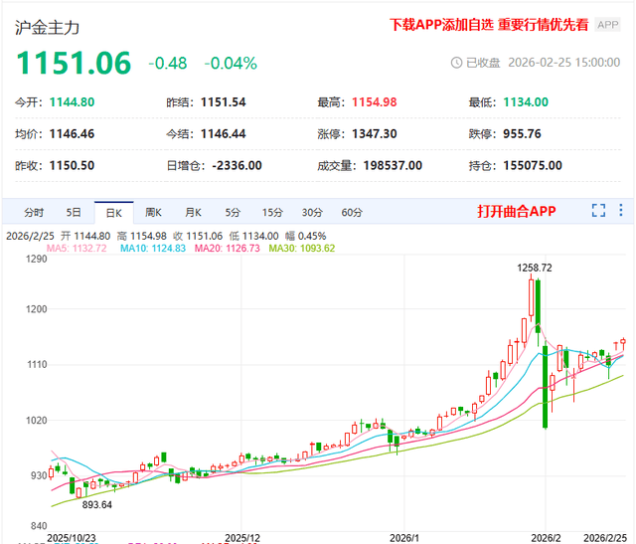Click the 涨停 value 1347.30
The width and height of the screenshot is (636, 544).
(374, 133)
